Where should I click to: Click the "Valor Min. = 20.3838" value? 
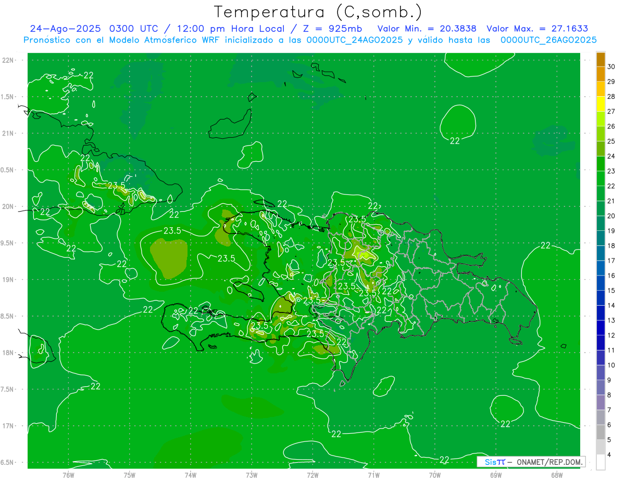pos(428,29)
